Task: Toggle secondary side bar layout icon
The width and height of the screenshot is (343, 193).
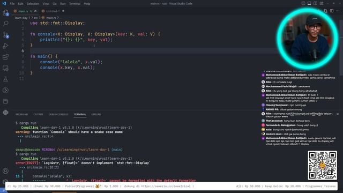Action: coord(316,4)
